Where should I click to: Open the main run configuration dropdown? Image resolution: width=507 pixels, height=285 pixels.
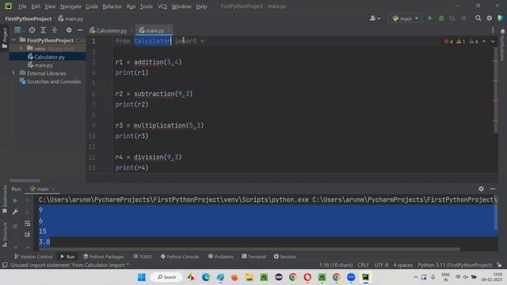click(406, 18)
